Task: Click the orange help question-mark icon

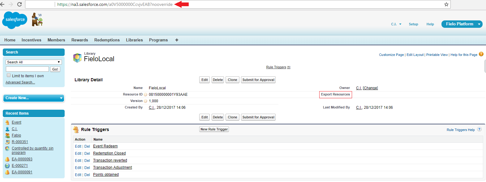Action: [x=481, y=54]
